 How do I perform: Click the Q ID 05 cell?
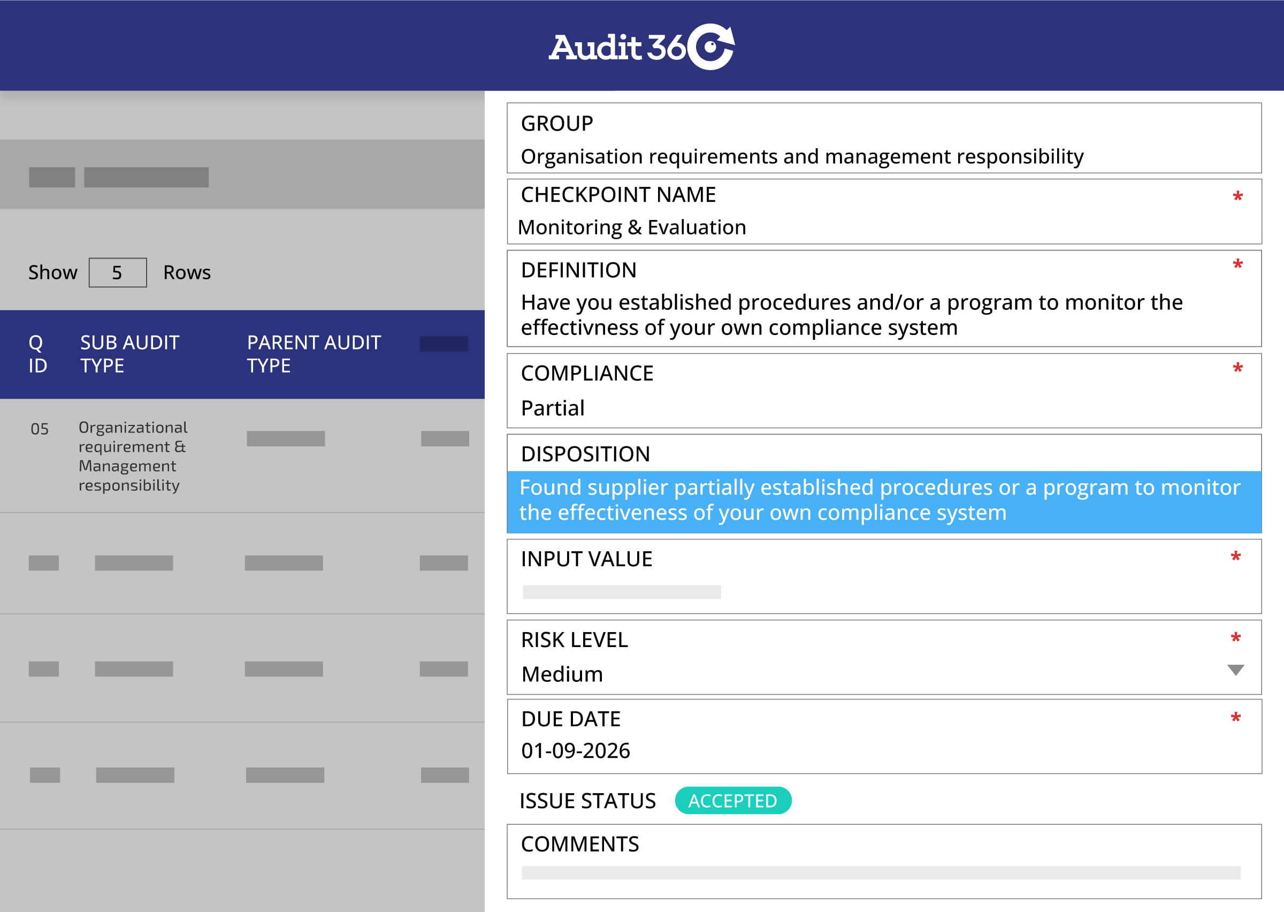[39, 429]
